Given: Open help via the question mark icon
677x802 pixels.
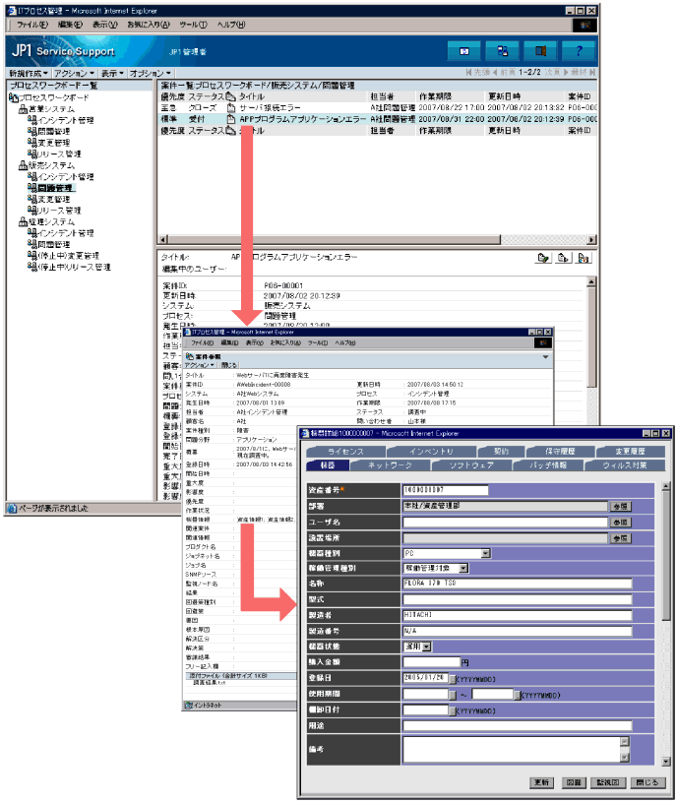Looking at the screenshot, I should 579,50.
